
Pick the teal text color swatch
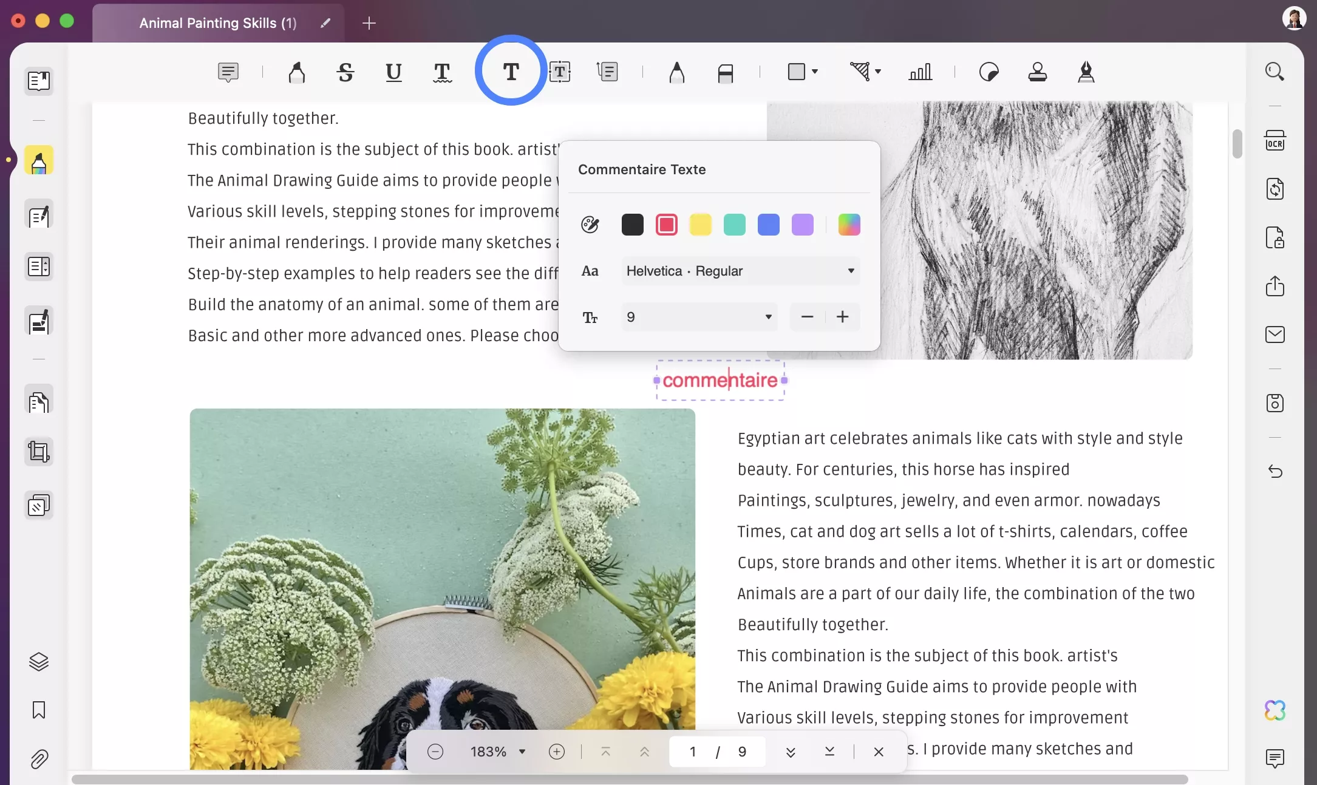coord(734,225)
